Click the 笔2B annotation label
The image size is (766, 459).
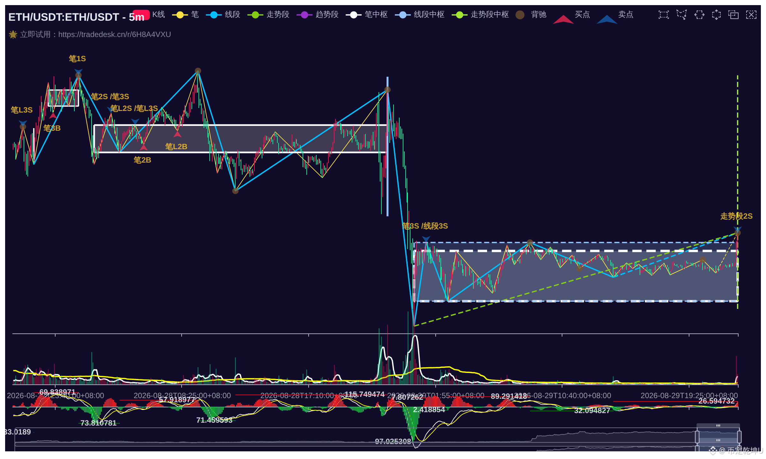click(142, 160)
